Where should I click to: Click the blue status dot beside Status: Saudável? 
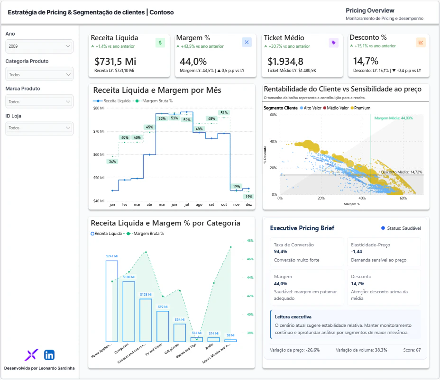coord(383,228)
